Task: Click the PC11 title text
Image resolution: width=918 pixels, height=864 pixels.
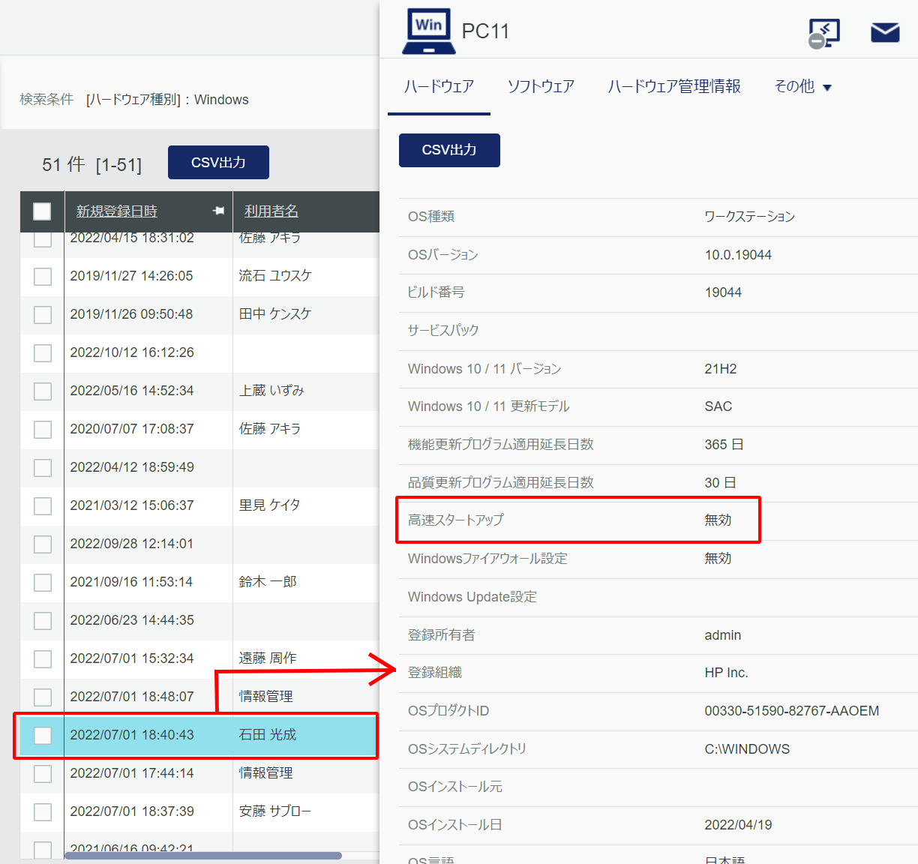Action: pyautogui.click(x=485, y=31)
